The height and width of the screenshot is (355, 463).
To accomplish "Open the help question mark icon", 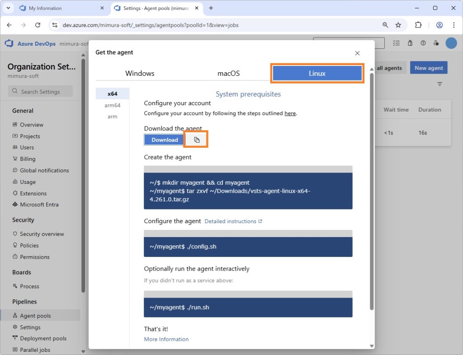I will click(423, 43).
